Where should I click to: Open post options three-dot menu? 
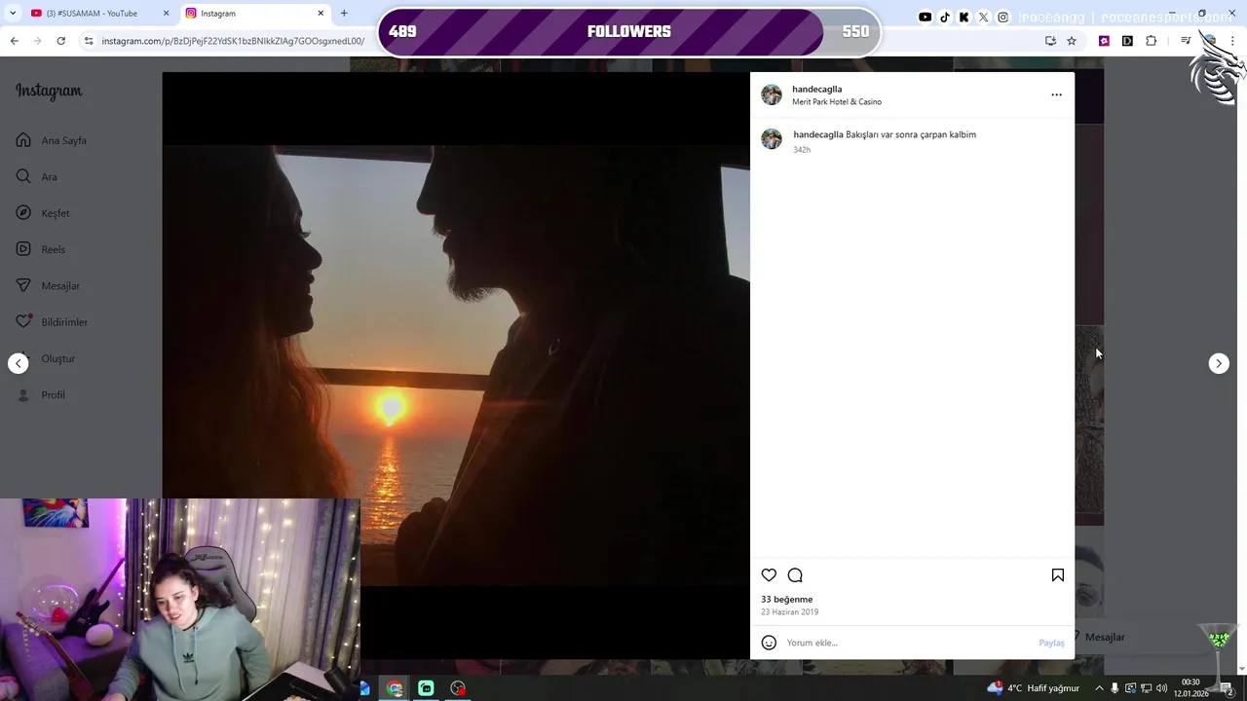pos(1056,94)
